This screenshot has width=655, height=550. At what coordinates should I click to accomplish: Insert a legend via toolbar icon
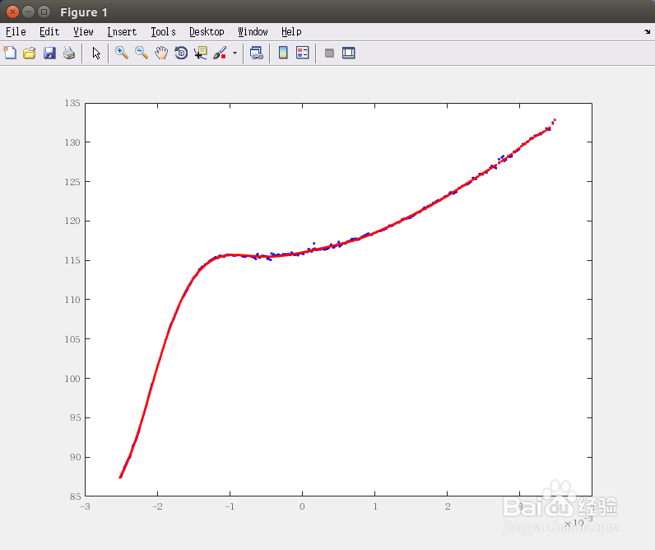303,53
